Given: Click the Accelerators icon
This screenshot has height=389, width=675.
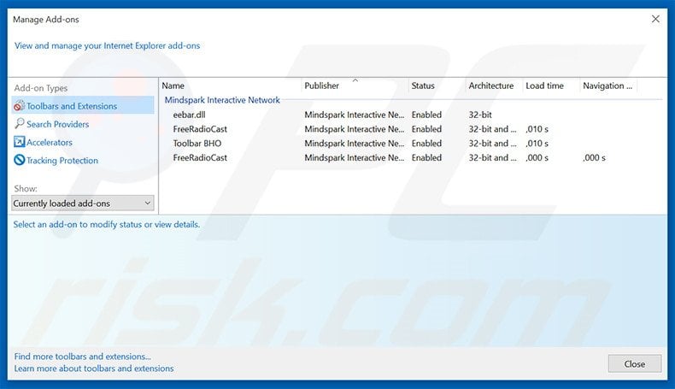Looking at the screenshot, I should pos(20,142).
